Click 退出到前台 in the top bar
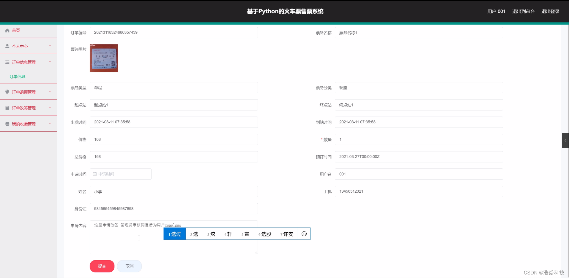 point(523,12)
